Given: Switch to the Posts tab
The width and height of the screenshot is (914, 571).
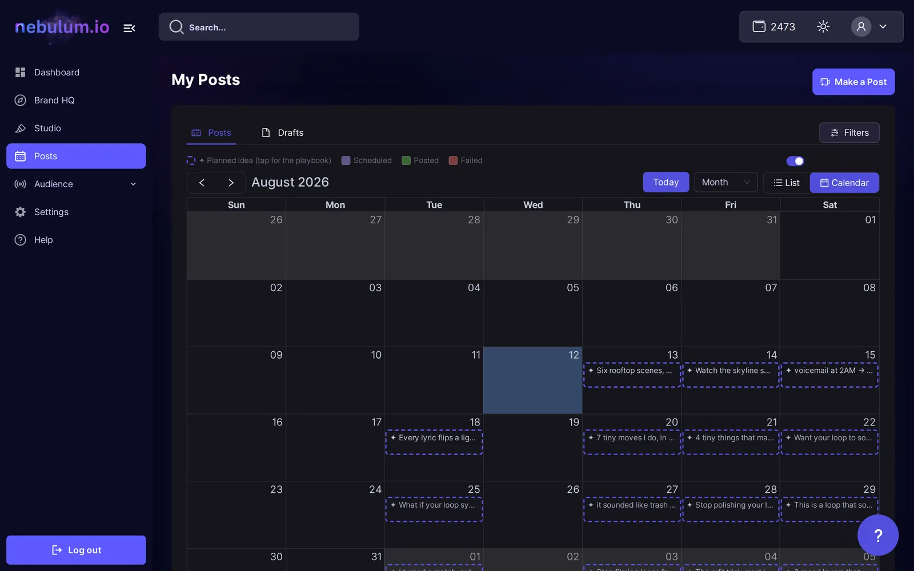Looking at the screenshot, I should point(211,132).
